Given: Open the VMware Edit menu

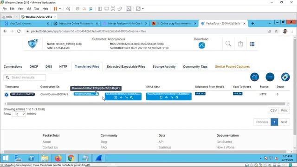Looking at the screenshot, I should tap(12, 9).
